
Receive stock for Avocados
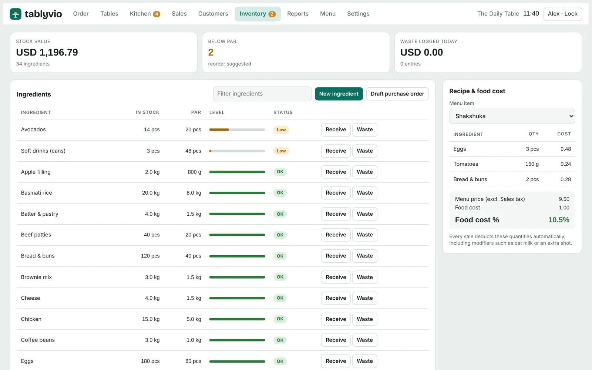[336, 129]
